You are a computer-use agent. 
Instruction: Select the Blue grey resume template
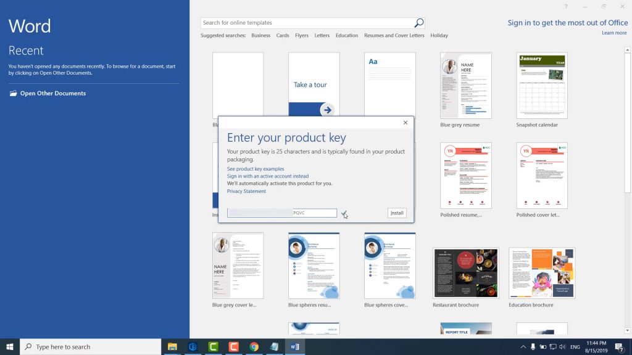pos(465,85)
